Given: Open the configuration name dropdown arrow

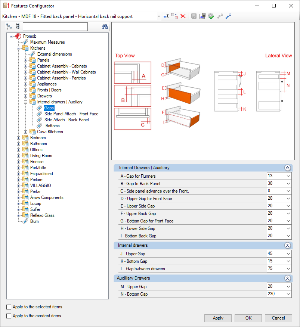Looking at the screenshot, I should click(x=159, y=16).
